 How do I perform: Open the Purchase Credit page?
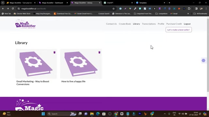[x=174, y=24]
